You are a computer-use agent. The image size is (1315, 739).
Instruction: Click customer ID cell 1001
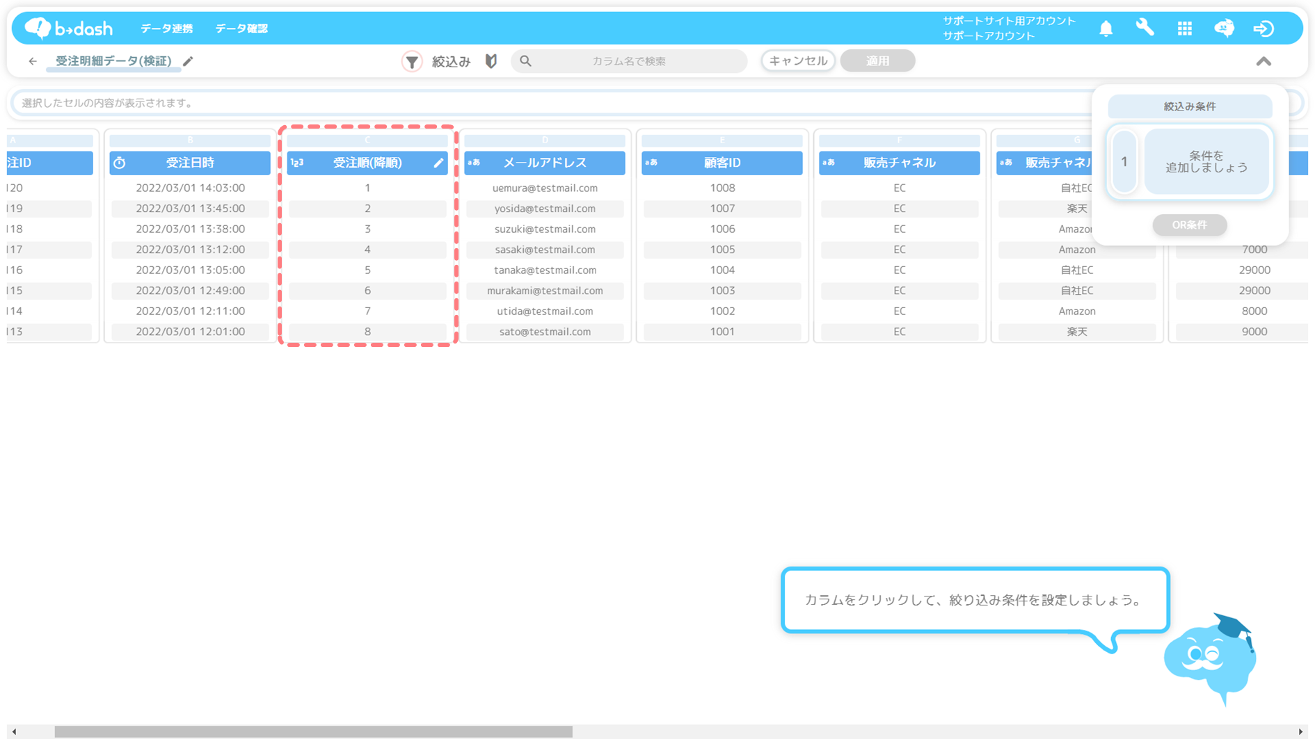point(722,332)
